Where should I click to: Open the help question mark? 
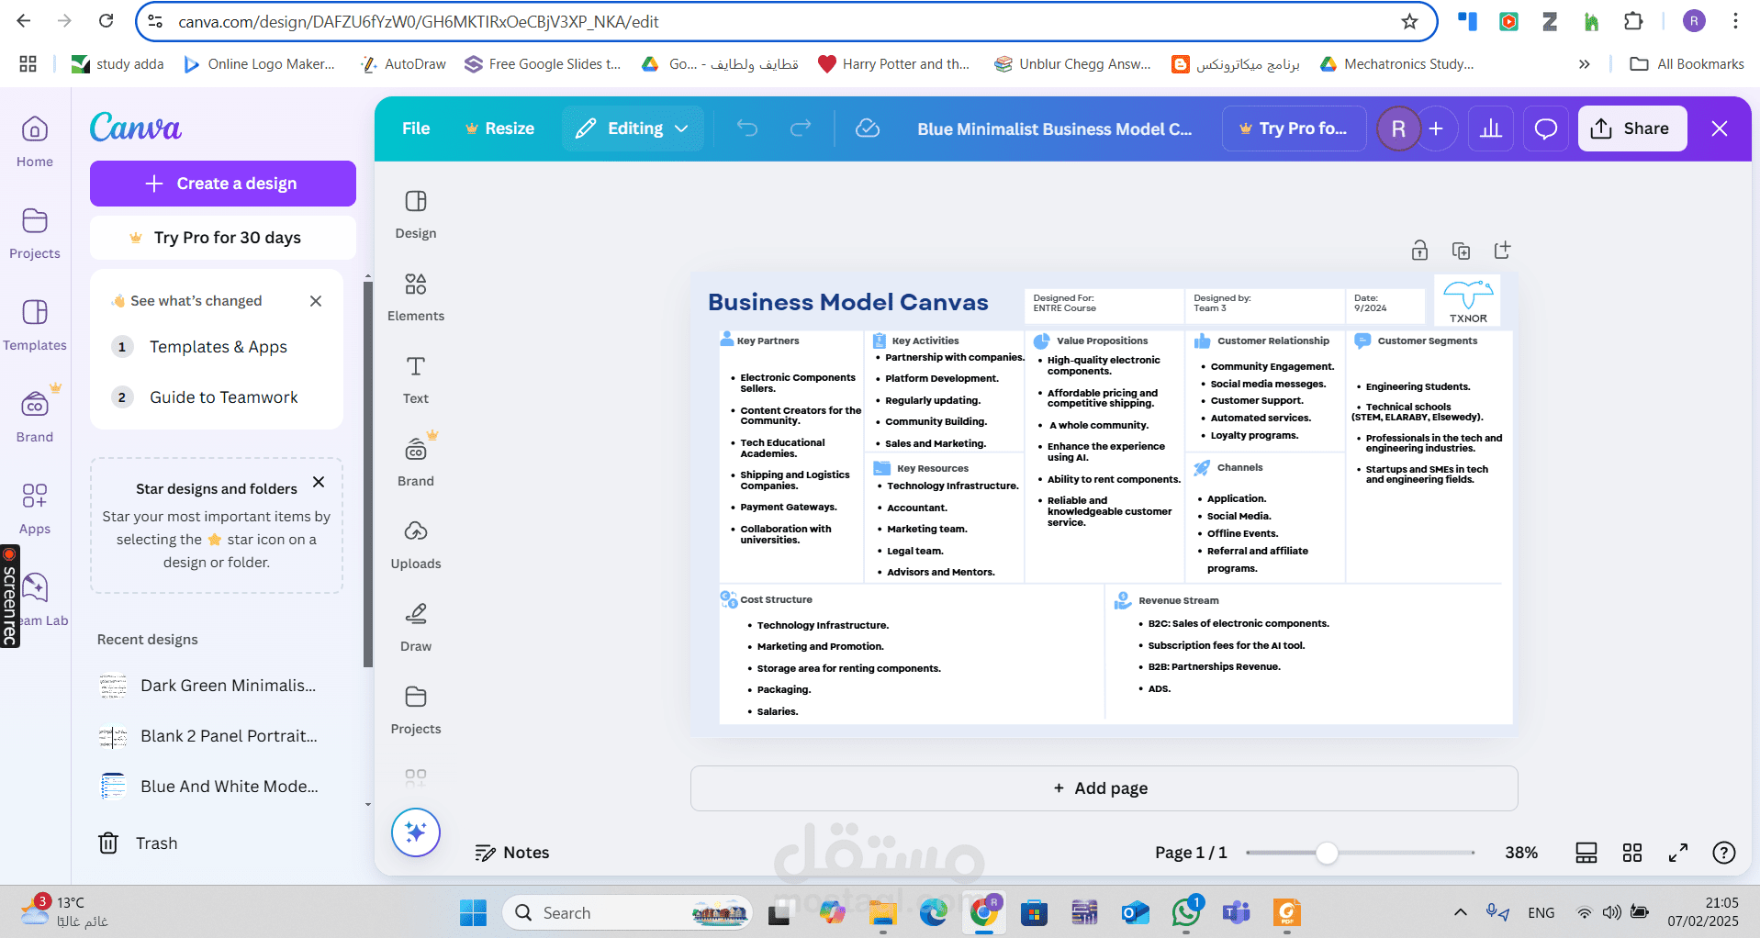[x=1724, y=853]
